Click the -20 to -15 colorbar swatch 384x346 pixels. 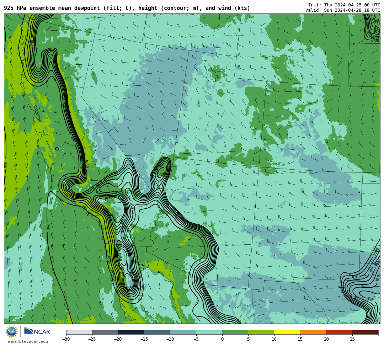tap(131, 332)
